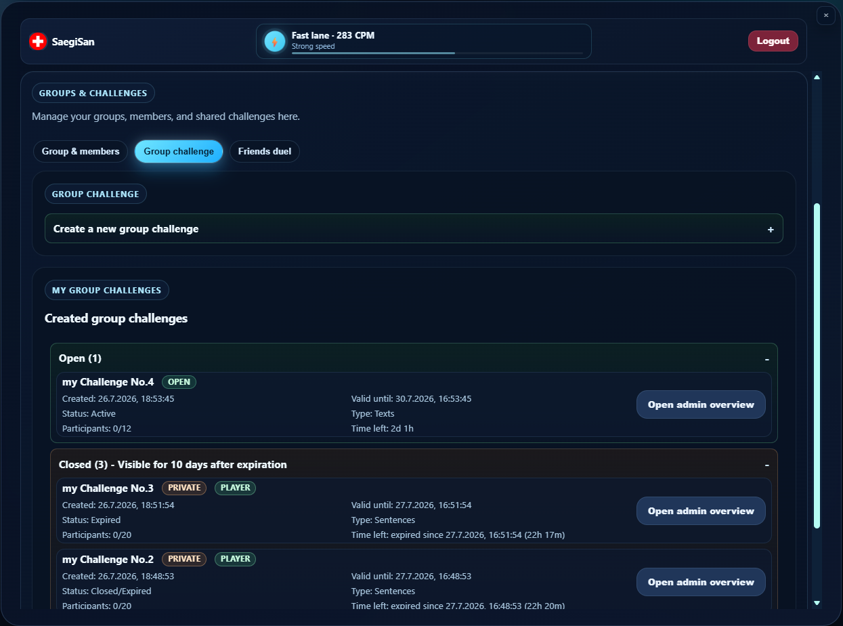
Task: Click the OPEN badge on my Challenge No.4
Action: click(179, 382)
